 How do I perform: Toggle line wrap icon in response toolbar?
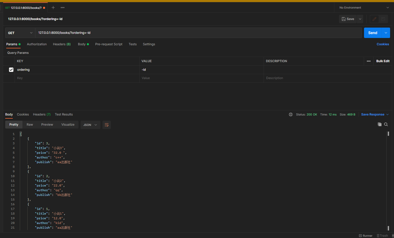click(x=107, y=125)
